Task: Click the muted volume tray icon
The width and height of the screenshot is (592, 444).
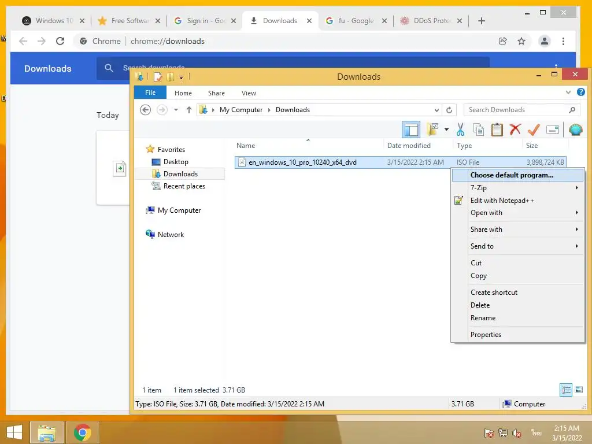Action: click(x=517, y=432)
